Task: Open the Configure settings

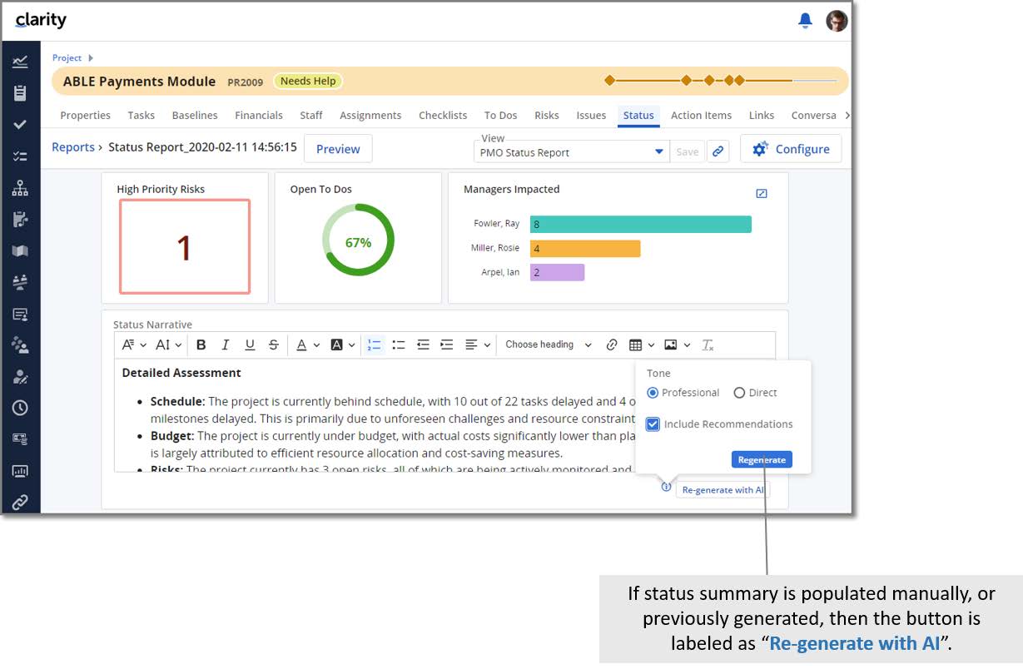Action: point(791,149)
